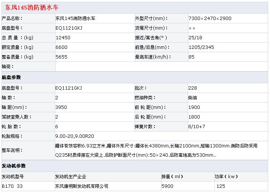The width and height of the screenshot is (270, 193).
Task: Select total mass value 12450
Action: point(63,38)
